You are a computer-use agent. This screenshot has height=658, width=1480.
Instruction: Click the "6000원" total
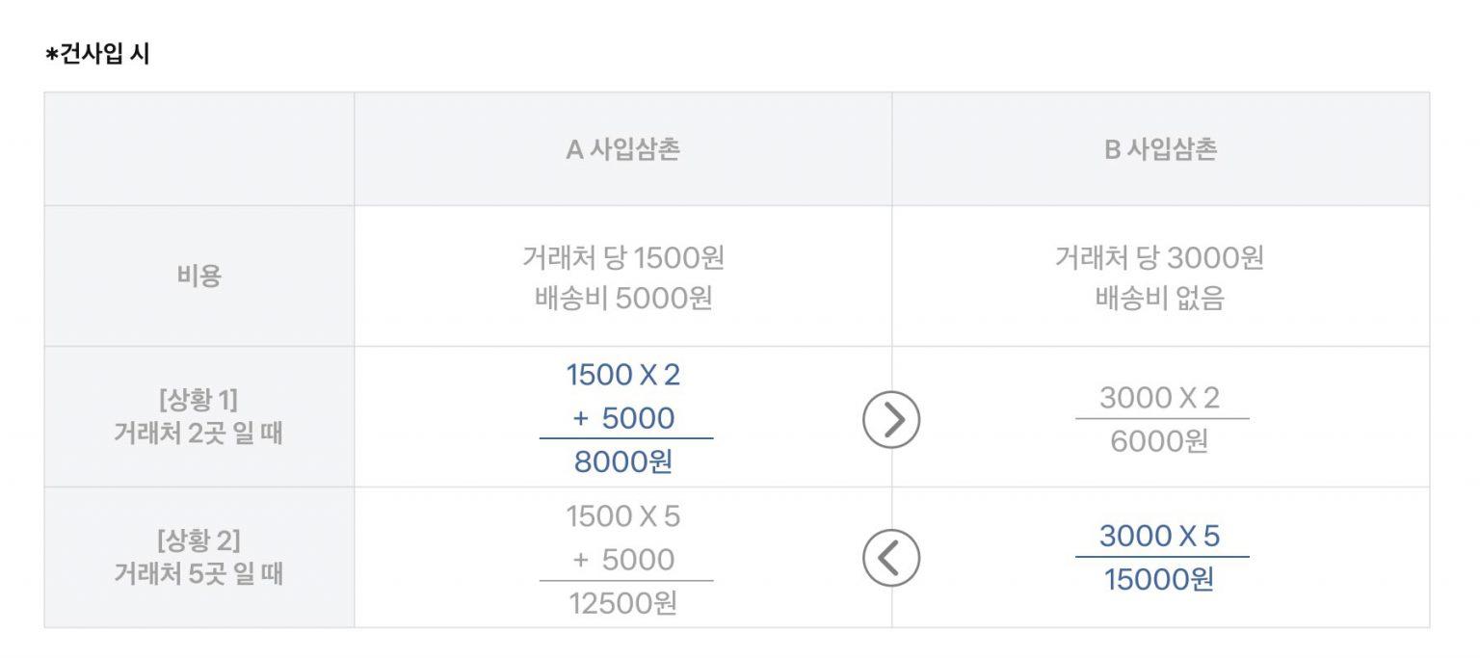click(x=1160, y=441)
